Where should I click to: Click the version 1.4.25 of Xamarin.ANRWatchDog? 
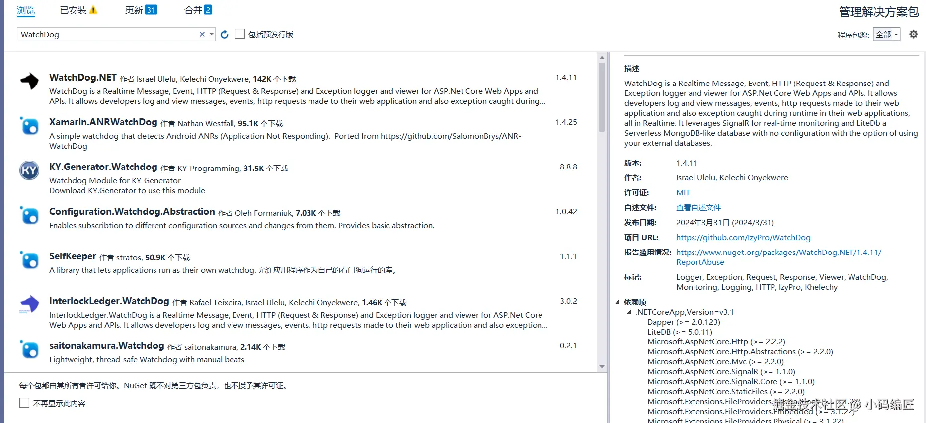pyautogui.click(x=566, y=122)
